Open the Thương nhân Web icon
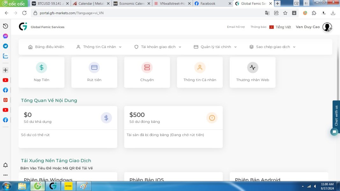 pyautogui.click(x=253, y=67)
